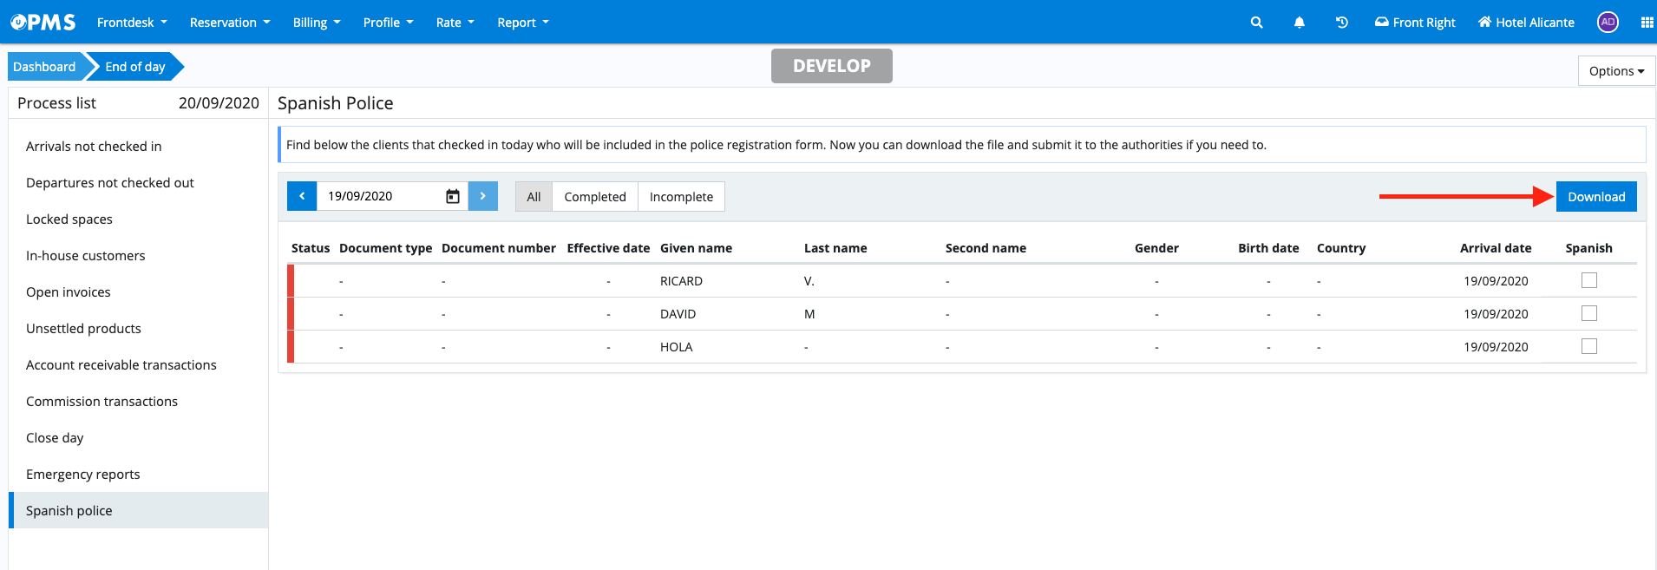Click the 19/09/2020 date field

(x=380, y=196)
